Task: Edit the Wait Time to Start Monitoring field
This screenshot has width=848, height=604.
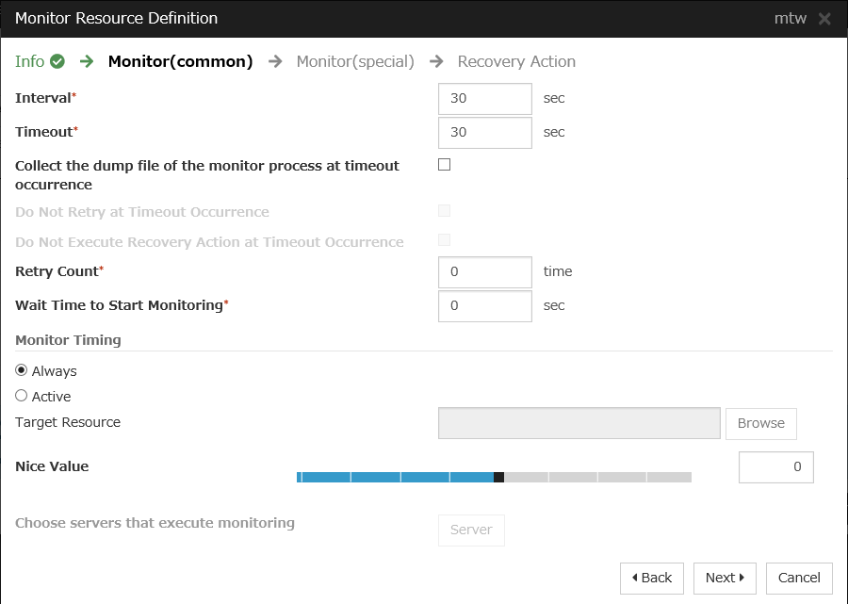Action: tap(485, 305)
